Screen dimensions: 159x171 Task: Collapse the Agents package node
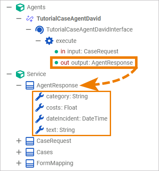click(x=9, y=7)
